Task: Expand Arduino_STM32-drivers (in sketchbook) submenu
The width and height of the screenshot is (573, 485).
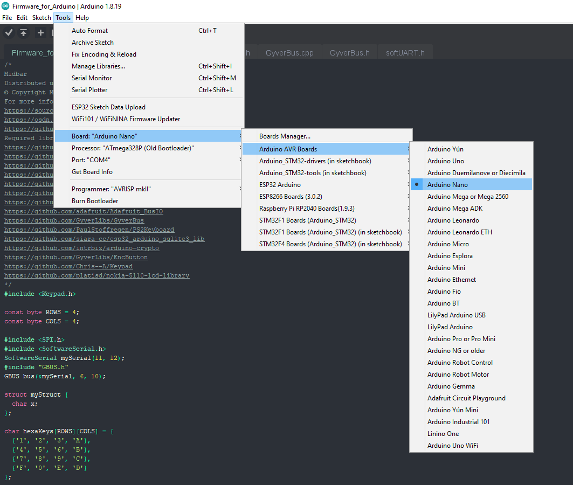Action: tap(327, 161)
